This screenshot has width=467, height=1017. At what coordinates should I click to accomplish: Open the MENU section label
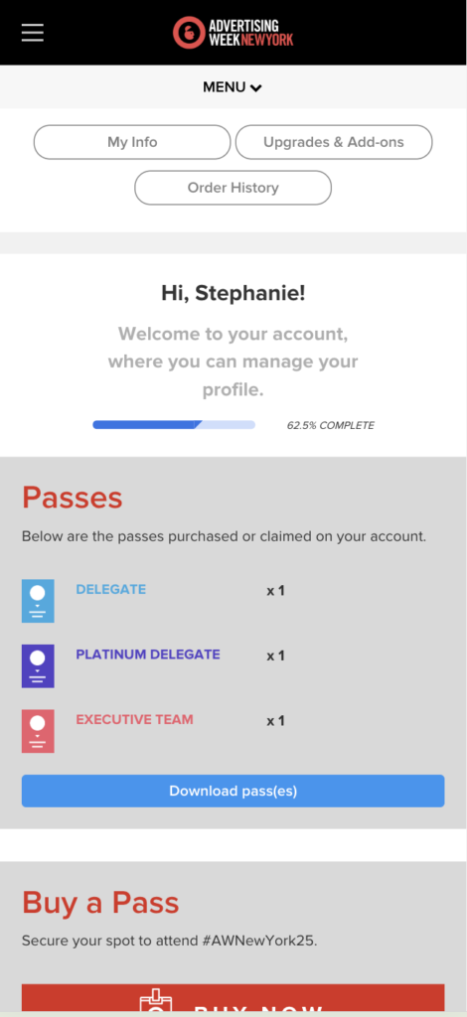tap(225, 87)
